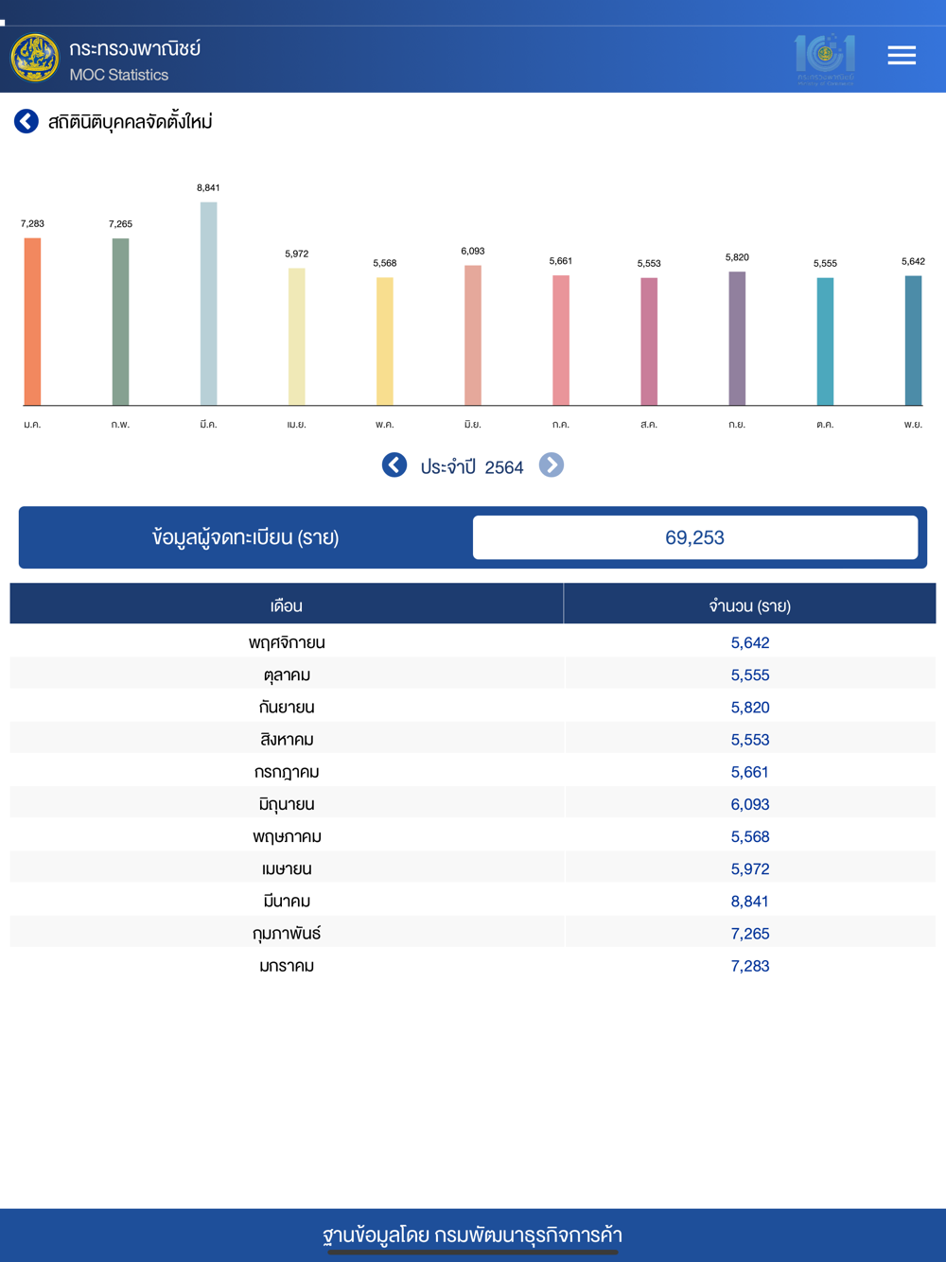Click value 5,642 in the พฤศจิกายน row
Image resolution: width=946 pixels, height=1262 pixels.
coord(750,642)
